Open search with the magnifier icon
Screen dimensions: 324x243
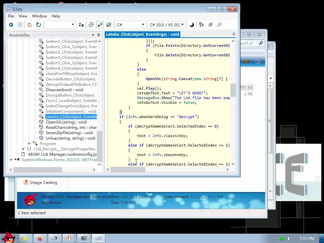(x=219, y=25)
